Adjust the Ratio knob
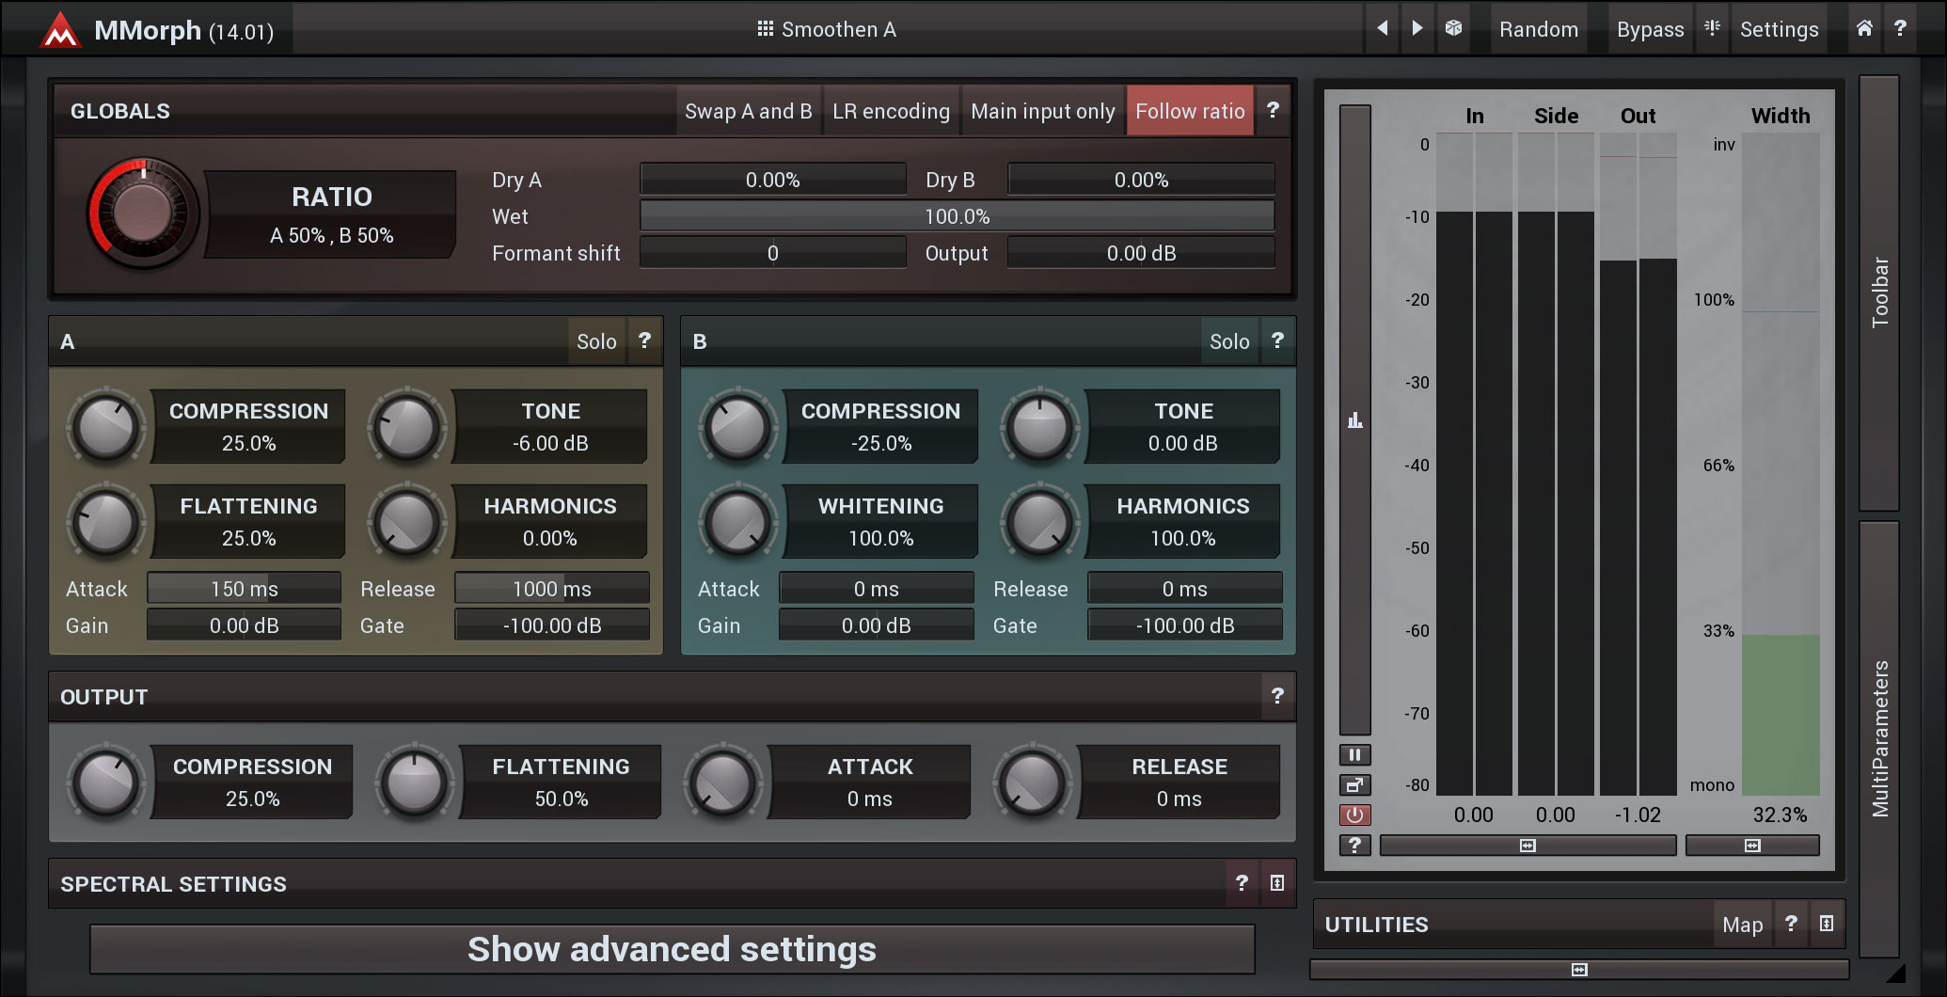 pos(142,213)
